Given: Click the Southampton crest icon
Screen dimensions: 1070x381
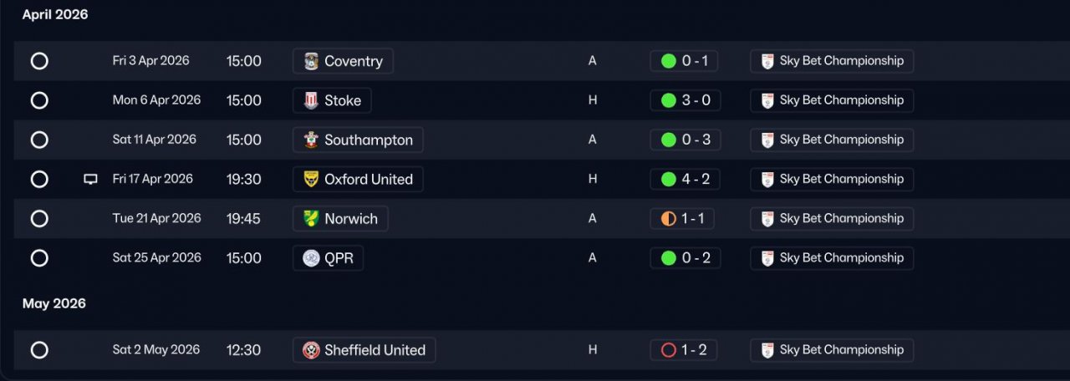Looking at the screenshot, I should click(x=311, y=140).
